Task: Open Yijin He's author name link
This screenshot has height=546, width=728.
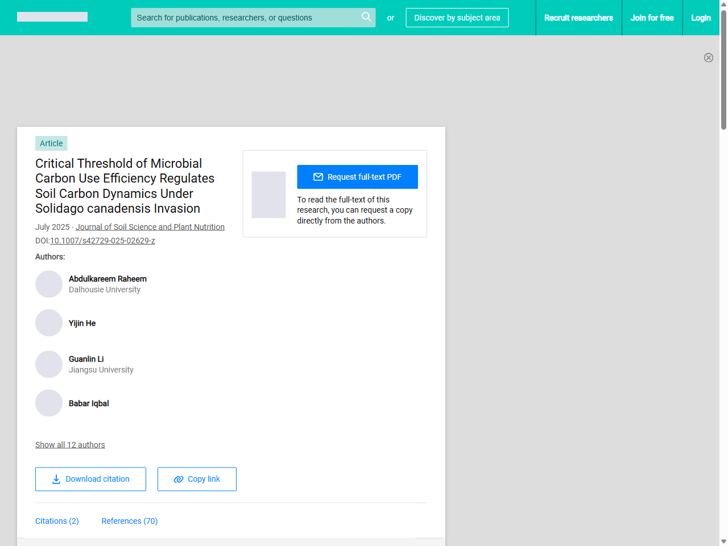Action: point(82,323)
